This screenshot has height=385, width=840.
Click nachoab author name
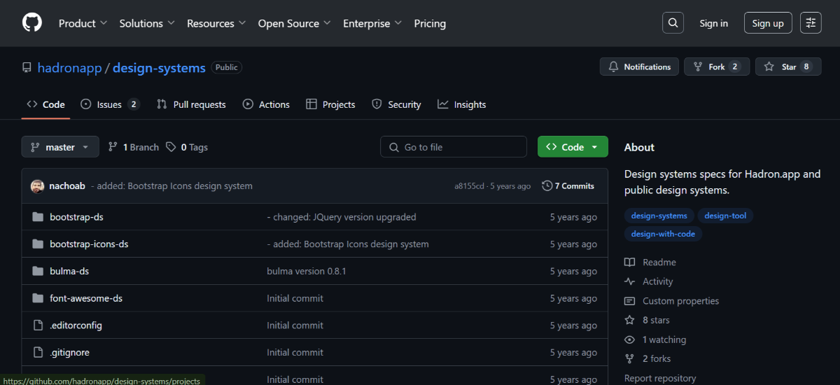coord(67,186)
